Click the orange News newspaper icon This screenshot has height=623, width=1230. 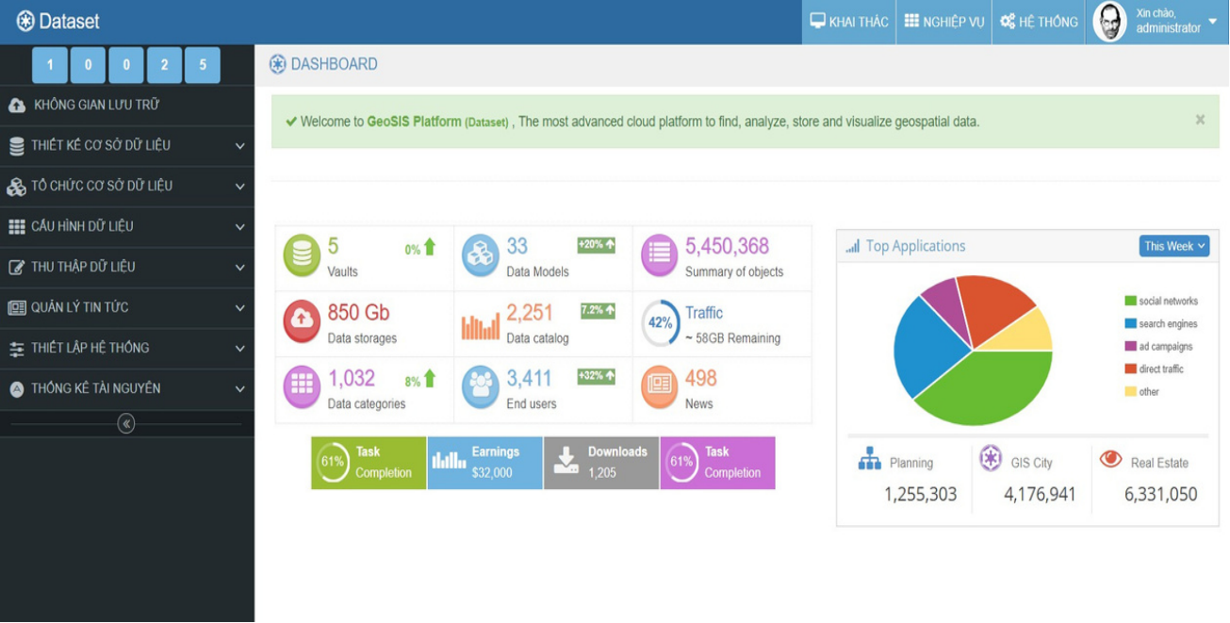tap(660, 387)
